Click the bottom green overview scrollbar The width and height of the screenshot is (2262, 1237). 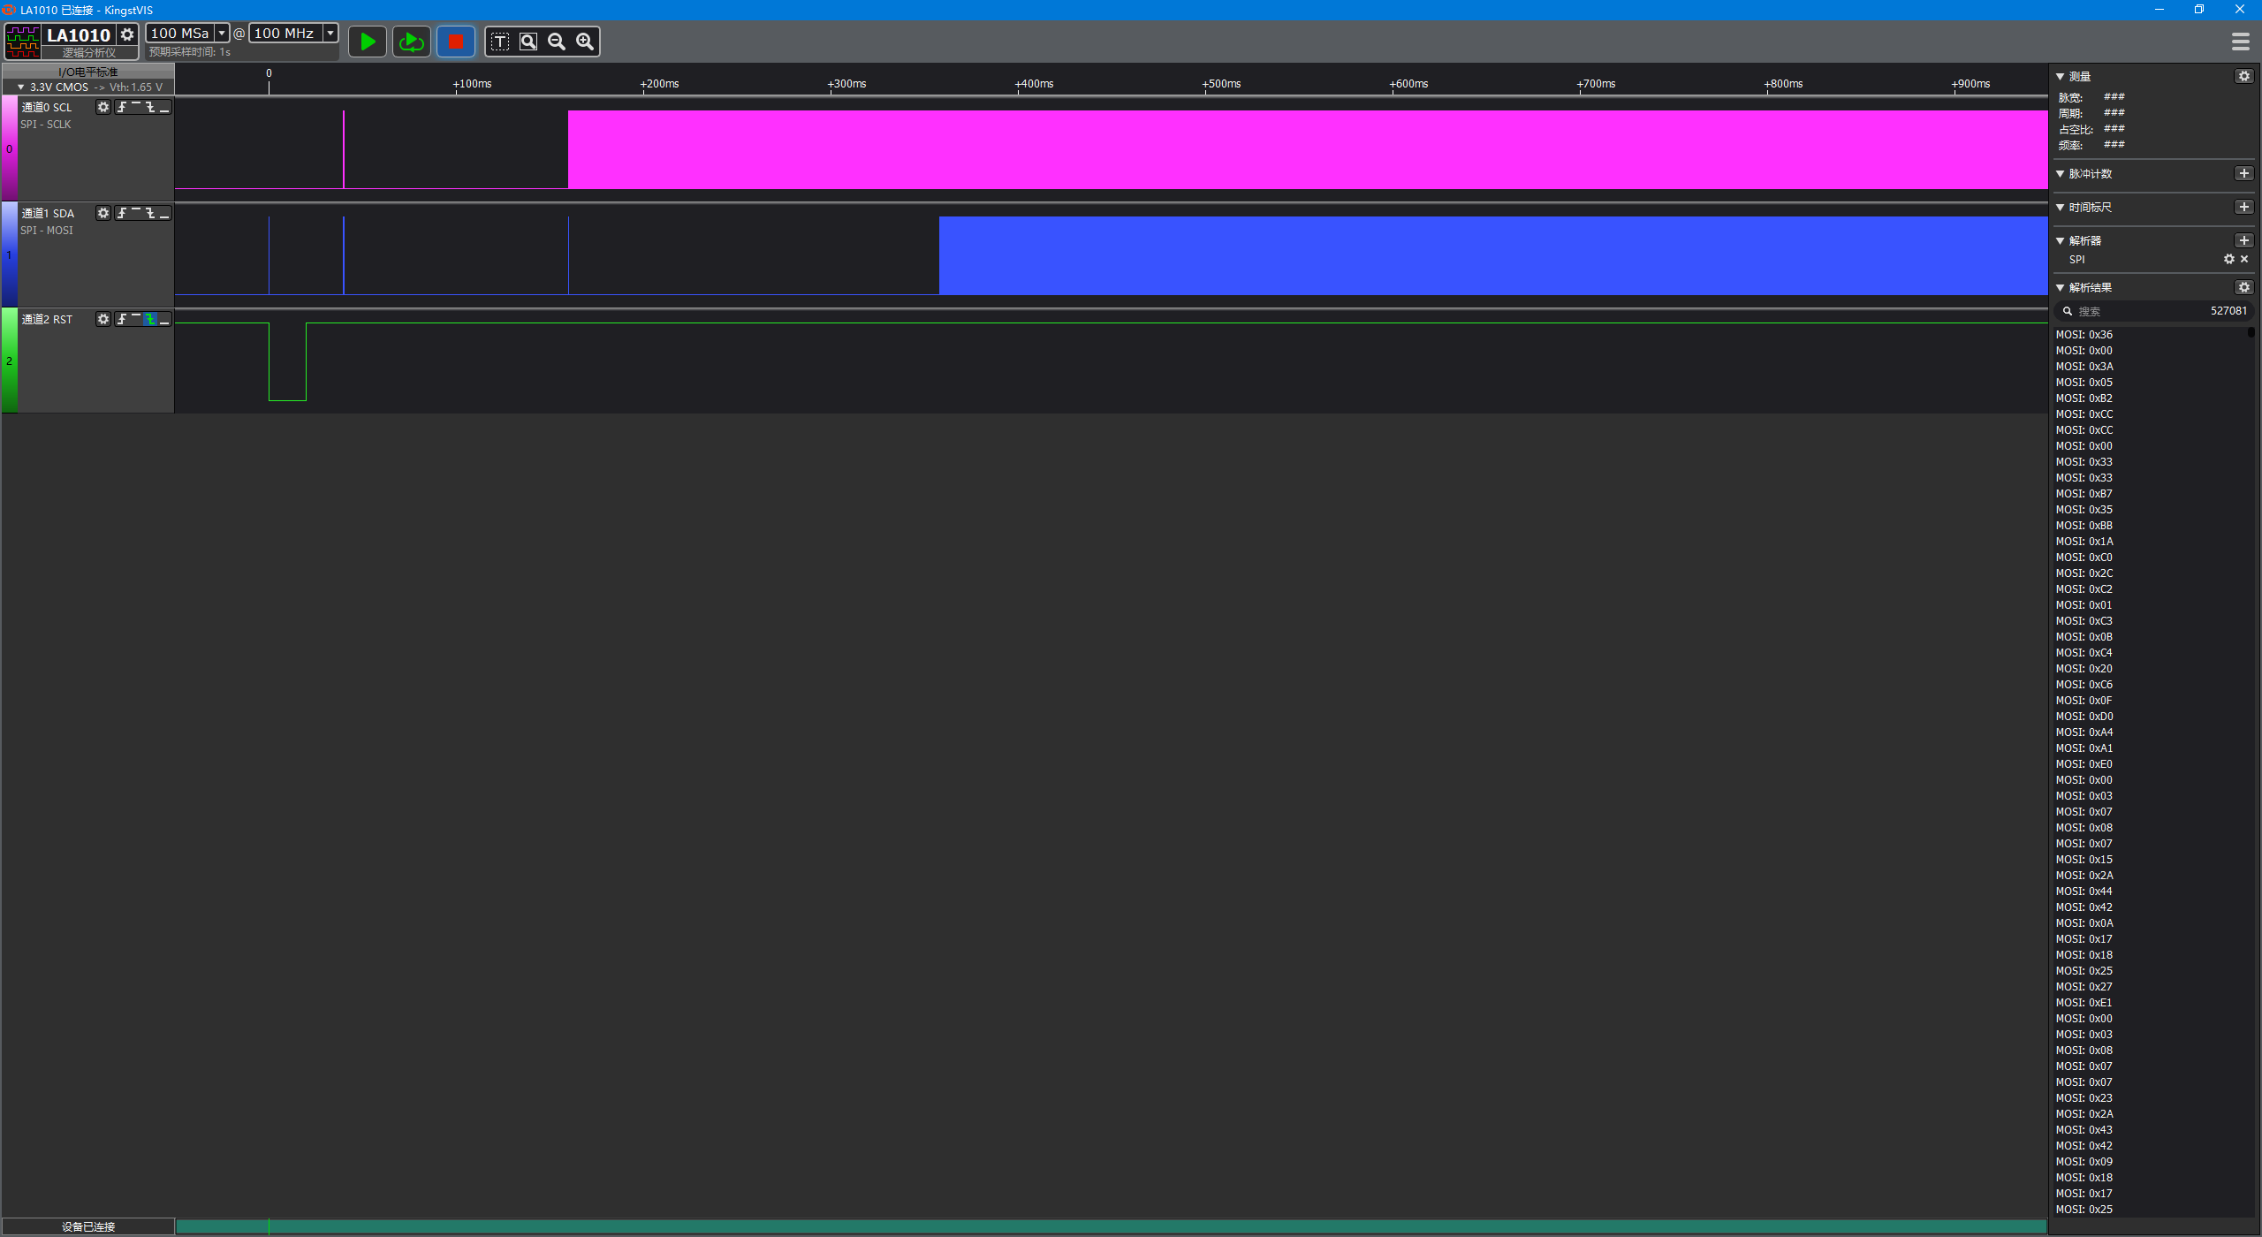point(1112,1226)
